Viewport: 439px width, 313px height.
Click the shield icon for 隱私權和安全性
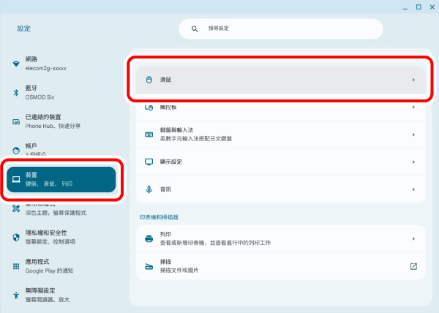pyautogui.click(x=16, y=237)
